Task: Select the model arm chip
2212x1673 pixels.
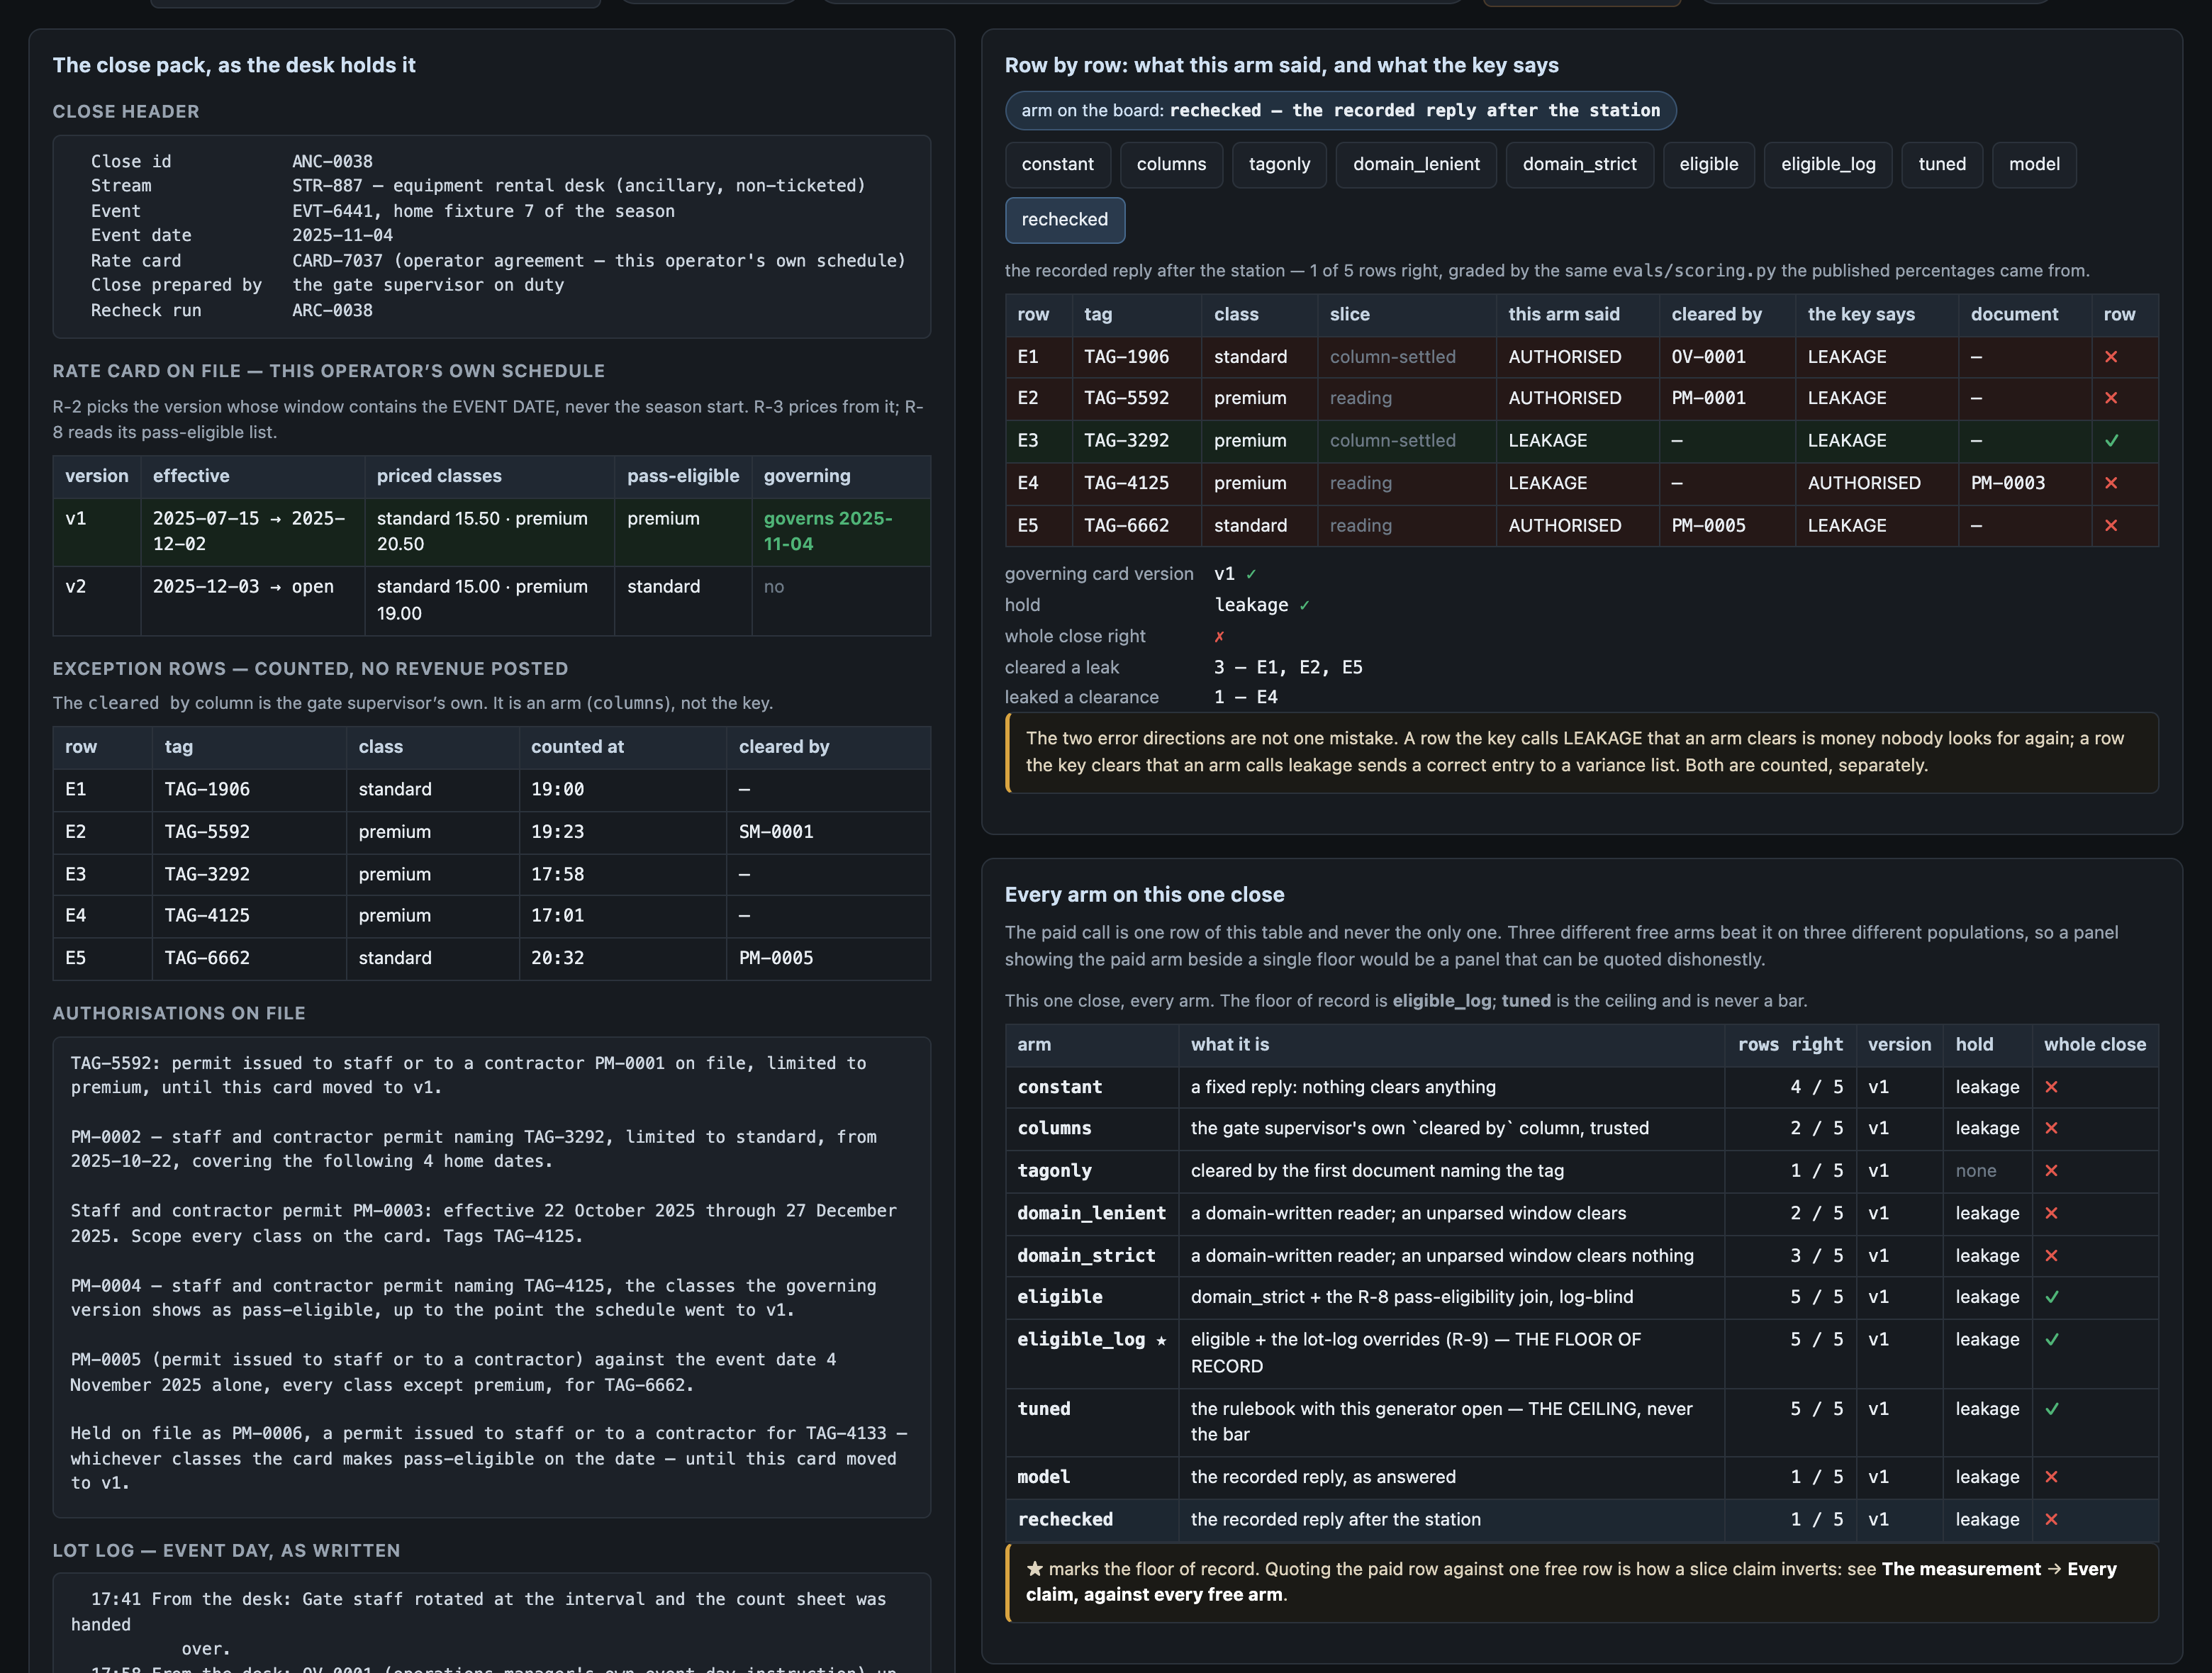Action: (2034, 165)
